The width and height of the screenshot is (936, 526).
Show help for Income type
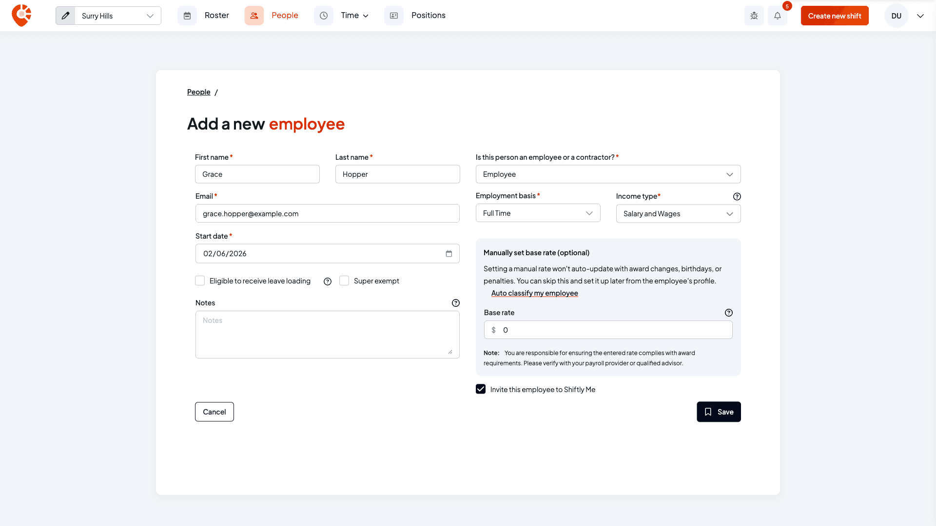pyautogui.click(x=737, y=196)
